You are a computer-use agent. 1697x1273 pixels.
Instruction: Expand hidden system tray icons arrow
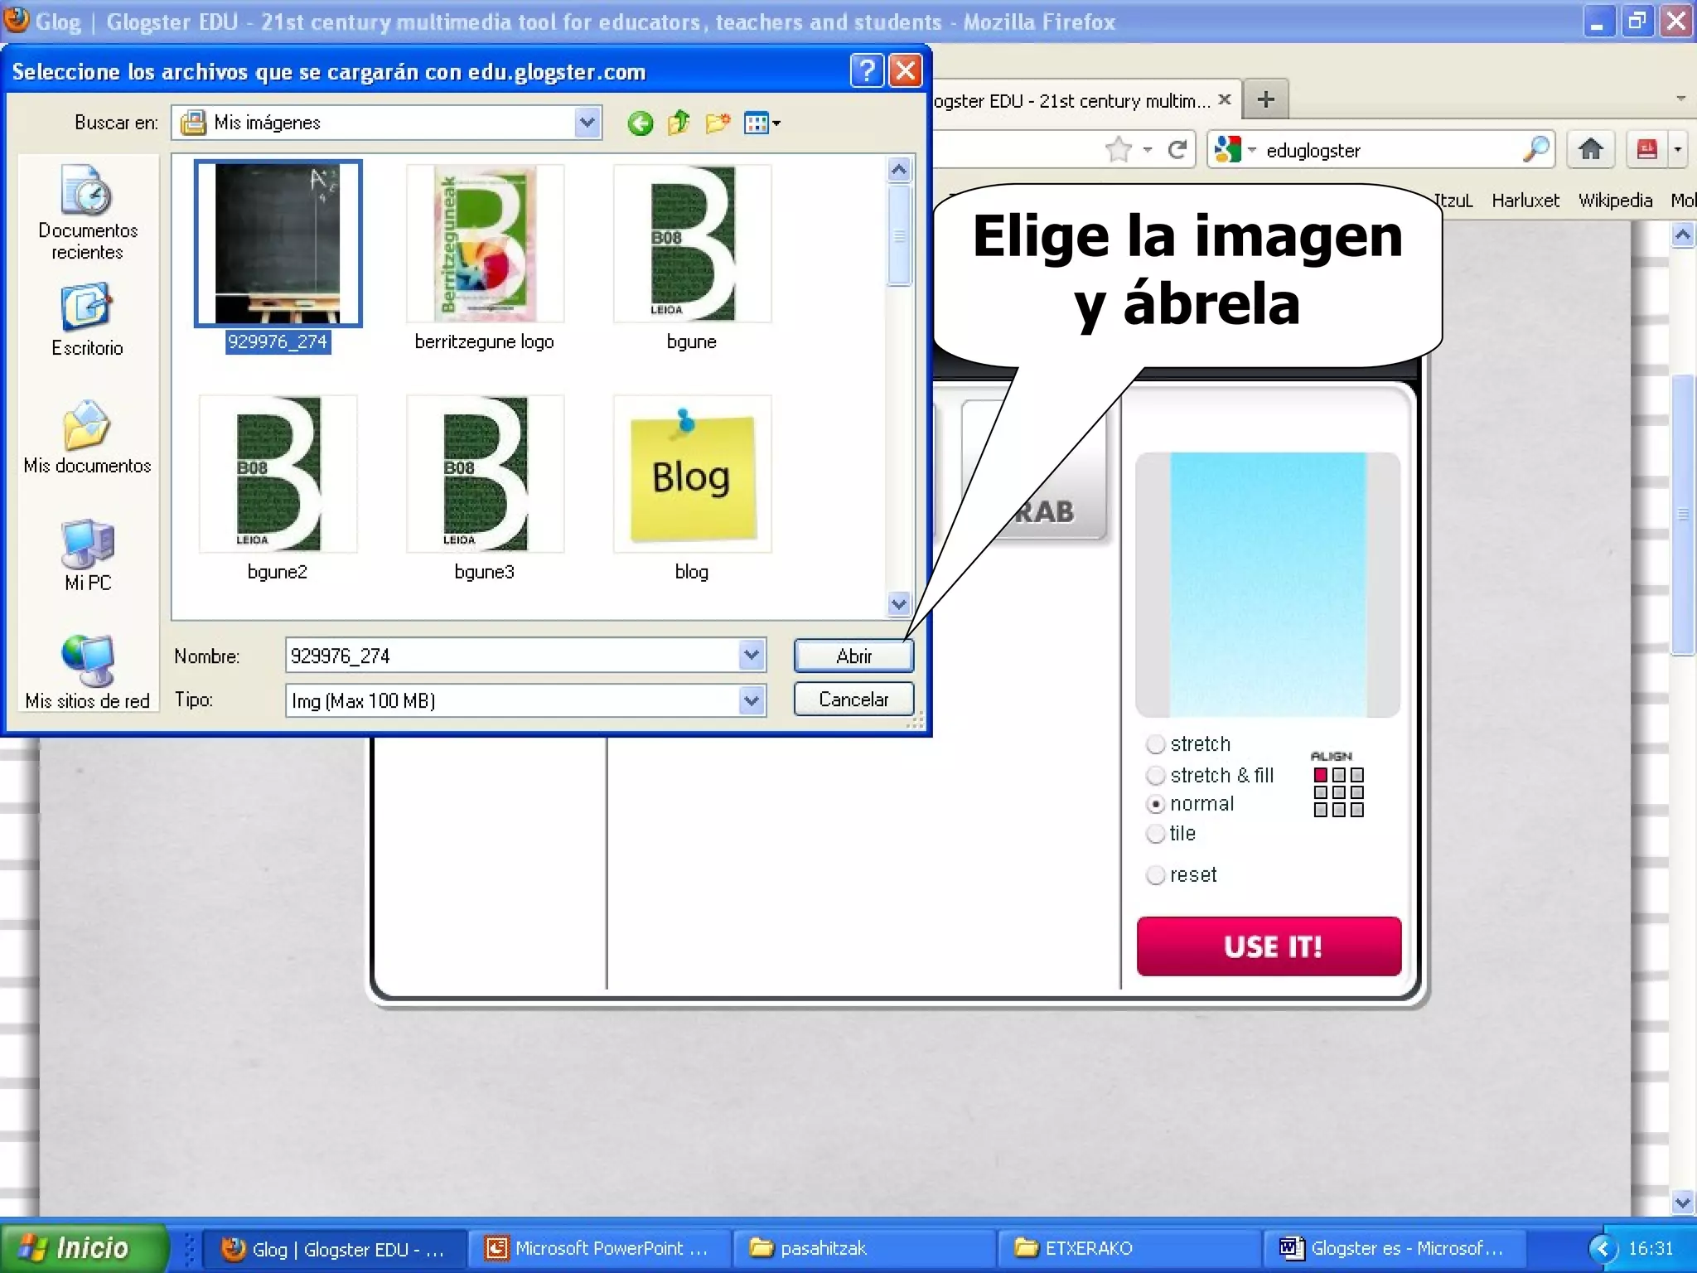pyautogui.click(x=1602, y=1248)
